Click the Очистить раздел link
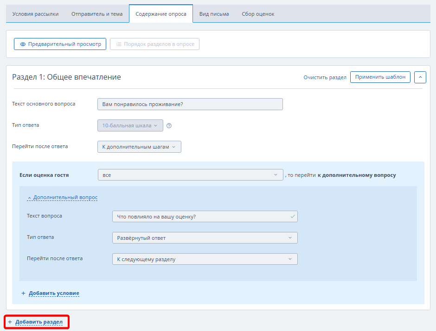436x331 pixels. (x=325, y=77)
